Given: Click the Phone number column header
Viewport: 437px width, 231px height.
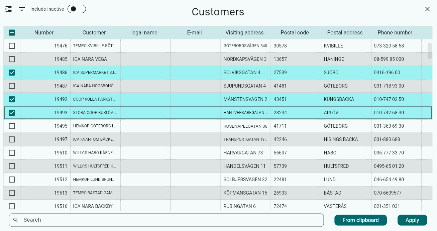Looking at the screenshot, I should click(x=395, y=32).
